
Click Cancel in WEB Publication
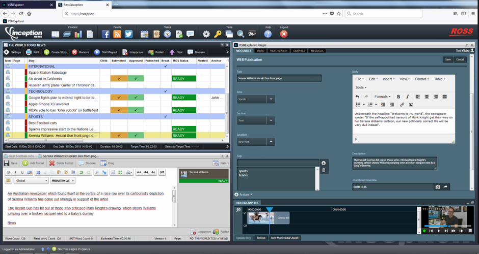click(x=460, y=60)
